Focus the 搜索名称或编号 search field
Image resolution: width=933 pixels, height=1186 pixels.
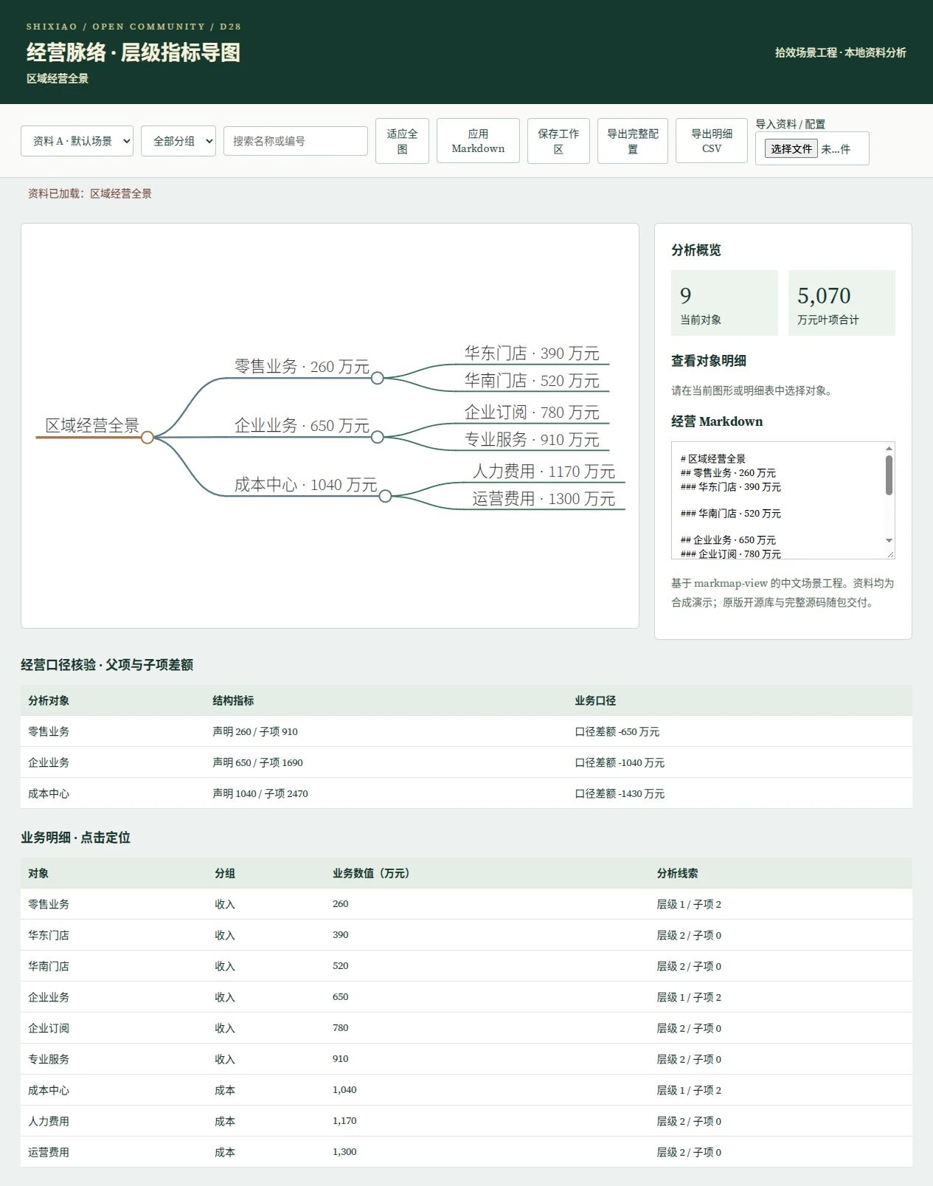tap(295, 141)
